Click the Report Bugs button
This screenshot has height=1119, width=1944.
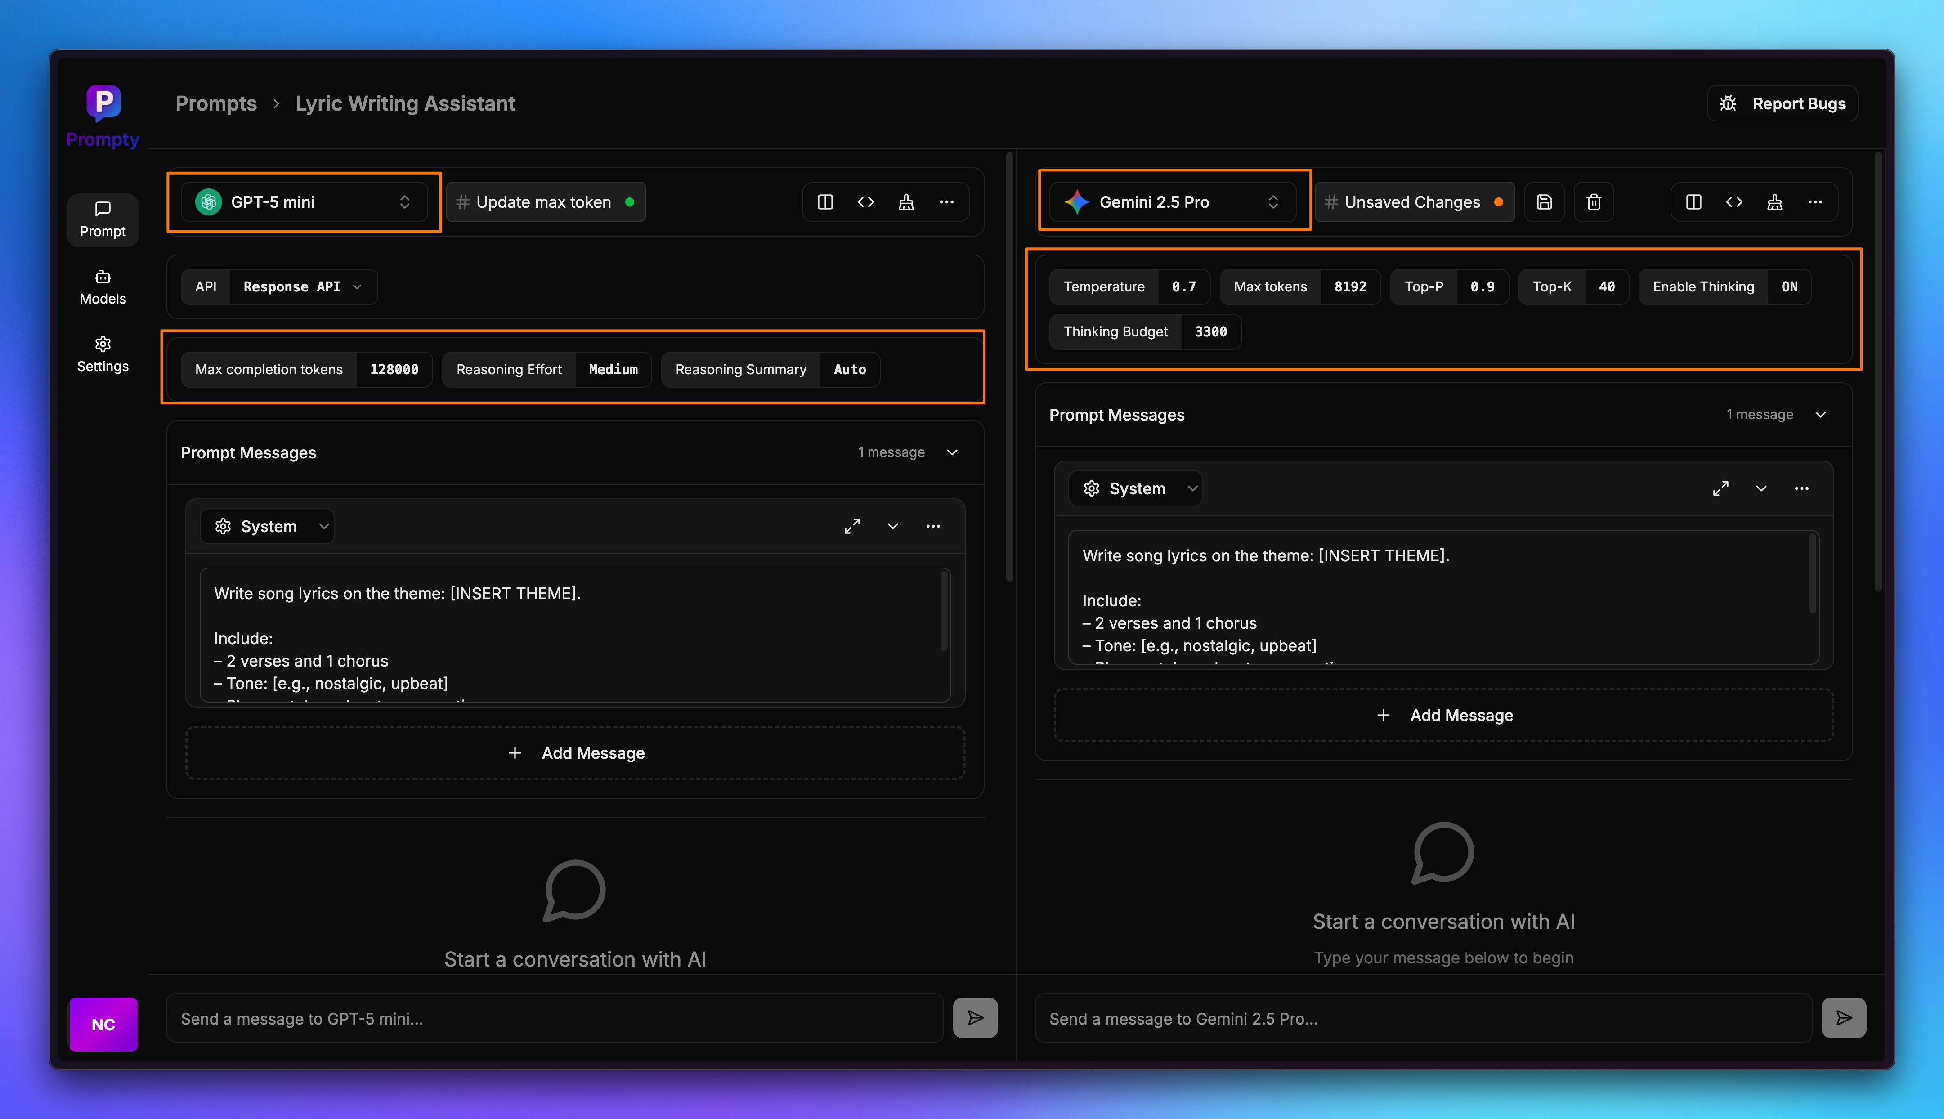pos(1782,104)
